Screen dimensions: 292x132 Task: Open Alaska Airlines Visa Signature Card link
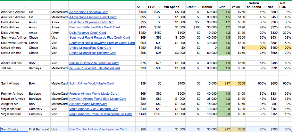94,63
